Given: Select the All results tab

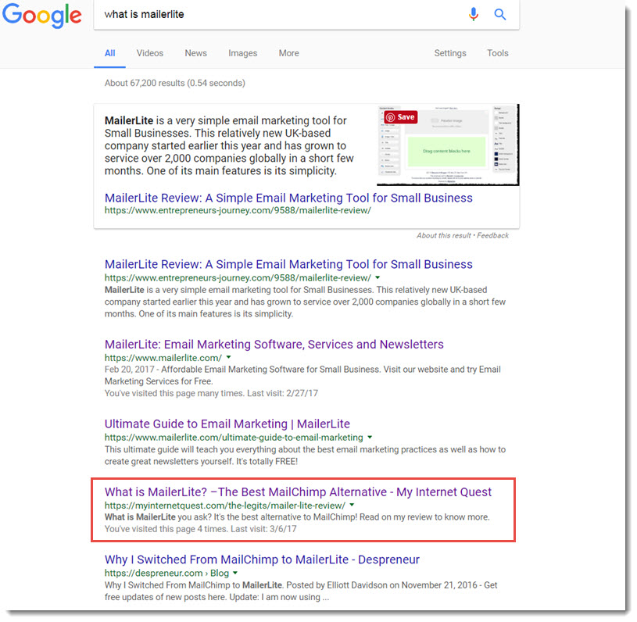Looking at the screenshot, I should tap(109, 53).
